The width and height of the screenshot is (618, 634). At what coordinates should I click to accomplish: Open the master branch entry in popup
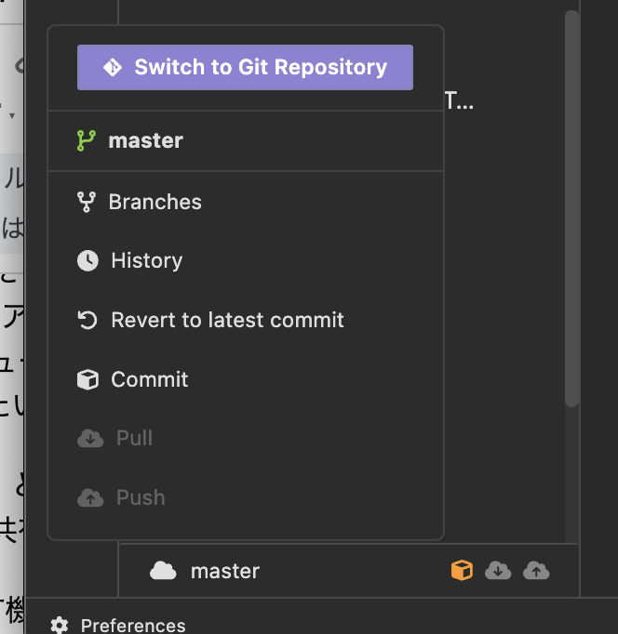pos(246,140)
